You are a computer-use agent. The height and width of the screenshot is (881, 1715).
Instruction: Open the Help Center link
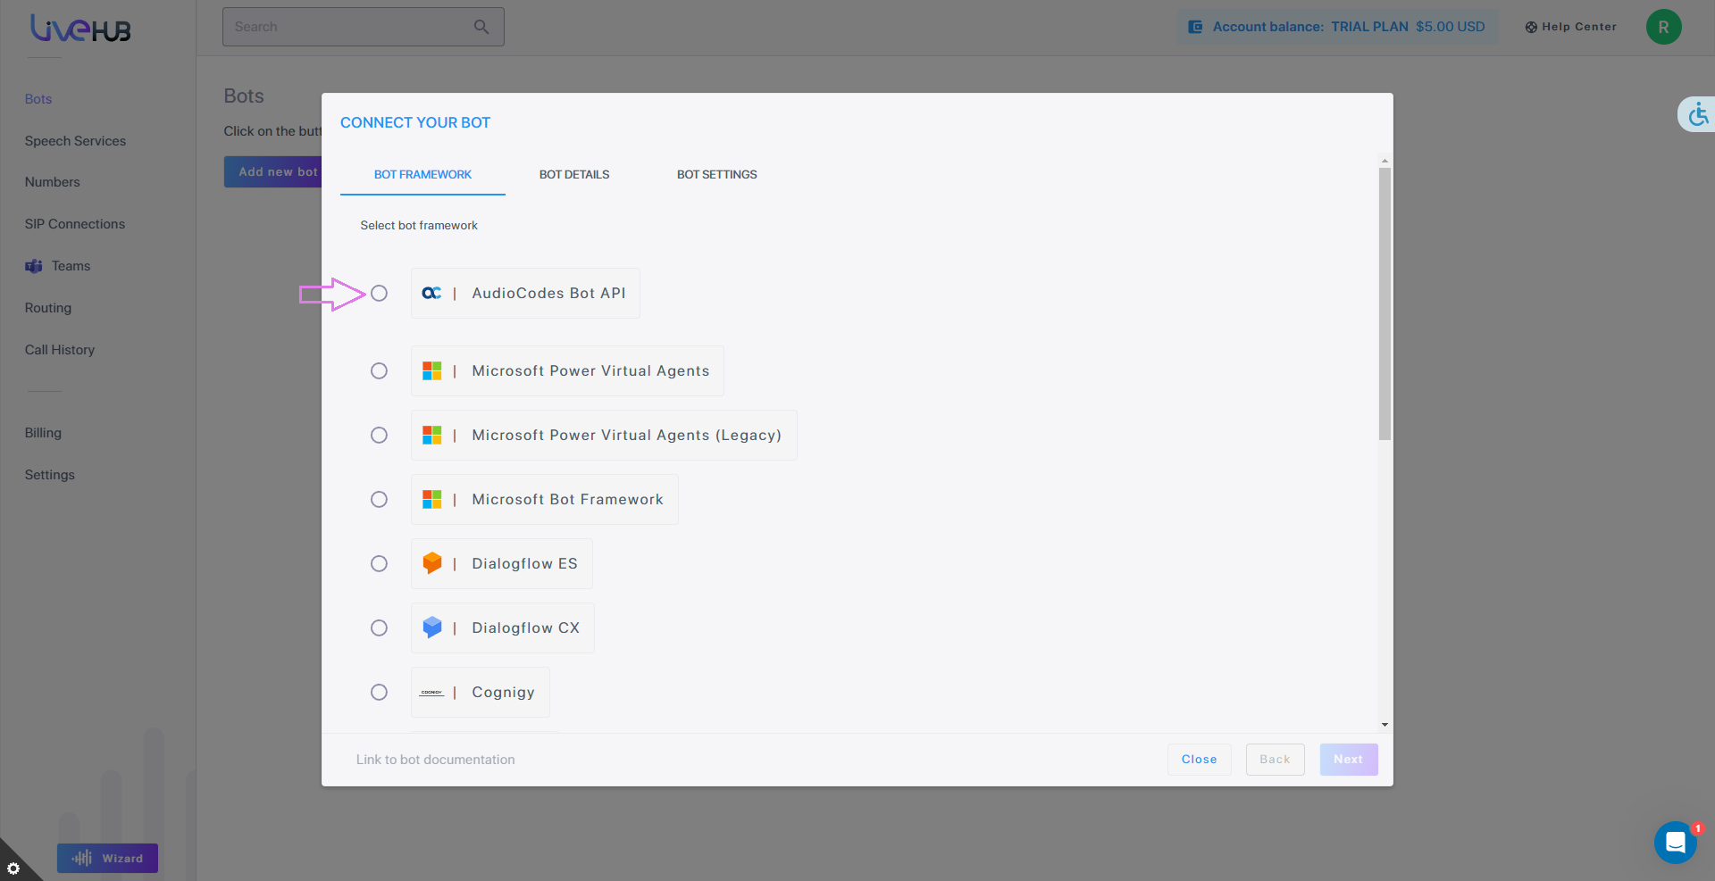point(1570,27)
